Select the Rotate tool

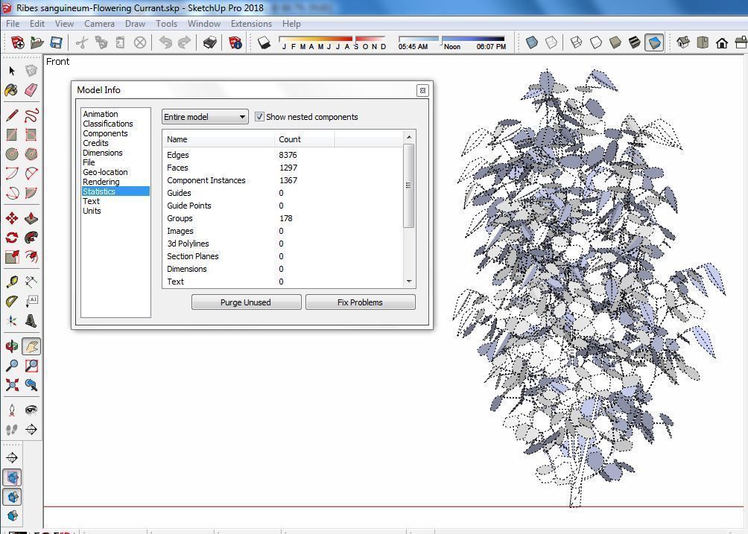tap(12, 238)
